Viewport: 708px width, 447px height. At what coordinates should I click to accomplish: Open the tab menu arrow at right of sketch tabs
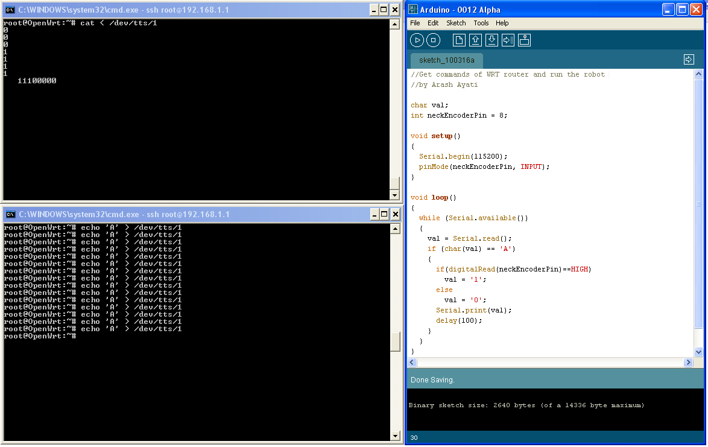pyautogui.click(x=689, y=60)
